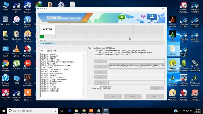
Task: Click the AP file button
Action: (x=101, y=66)
